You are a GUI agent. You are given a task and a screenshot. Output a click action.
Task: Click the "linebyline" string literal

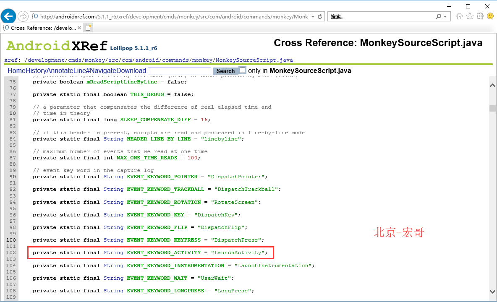(221, 139)
